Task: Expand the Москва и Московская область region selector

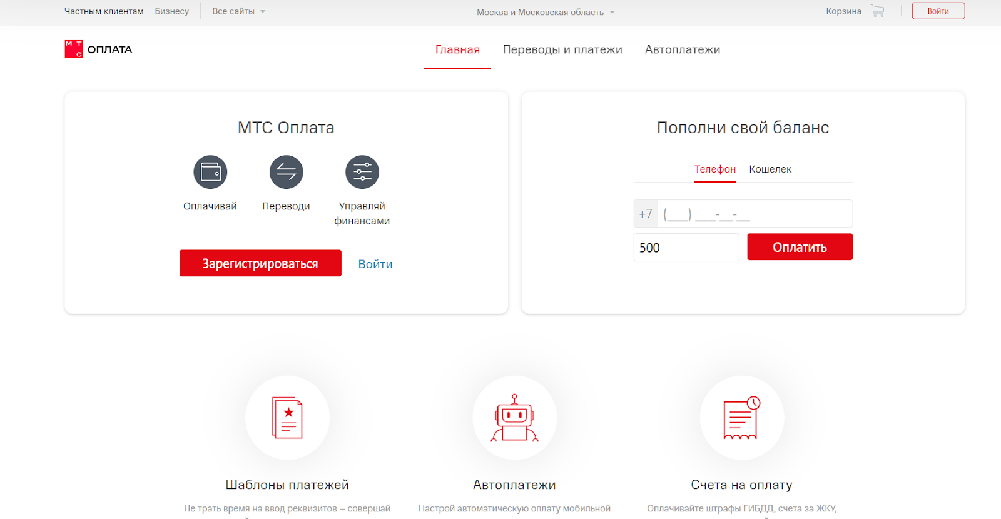Action: (546, 12)
